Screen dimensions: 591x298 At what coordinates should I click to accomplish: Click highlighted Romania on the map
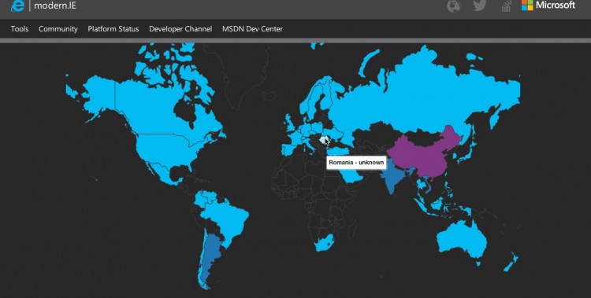(322, 140)
